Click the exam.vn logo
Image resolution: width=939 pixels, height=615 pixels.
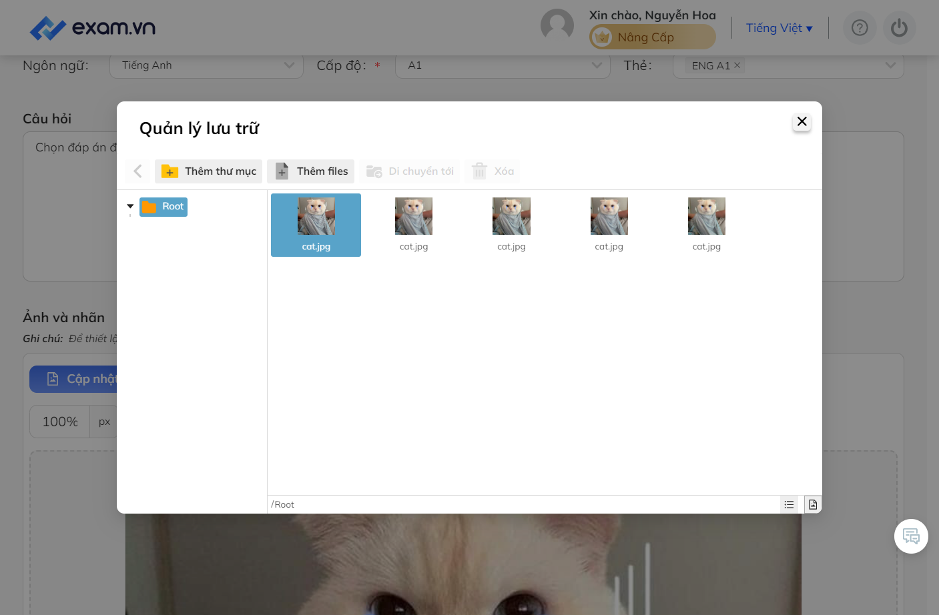(93, 28)
